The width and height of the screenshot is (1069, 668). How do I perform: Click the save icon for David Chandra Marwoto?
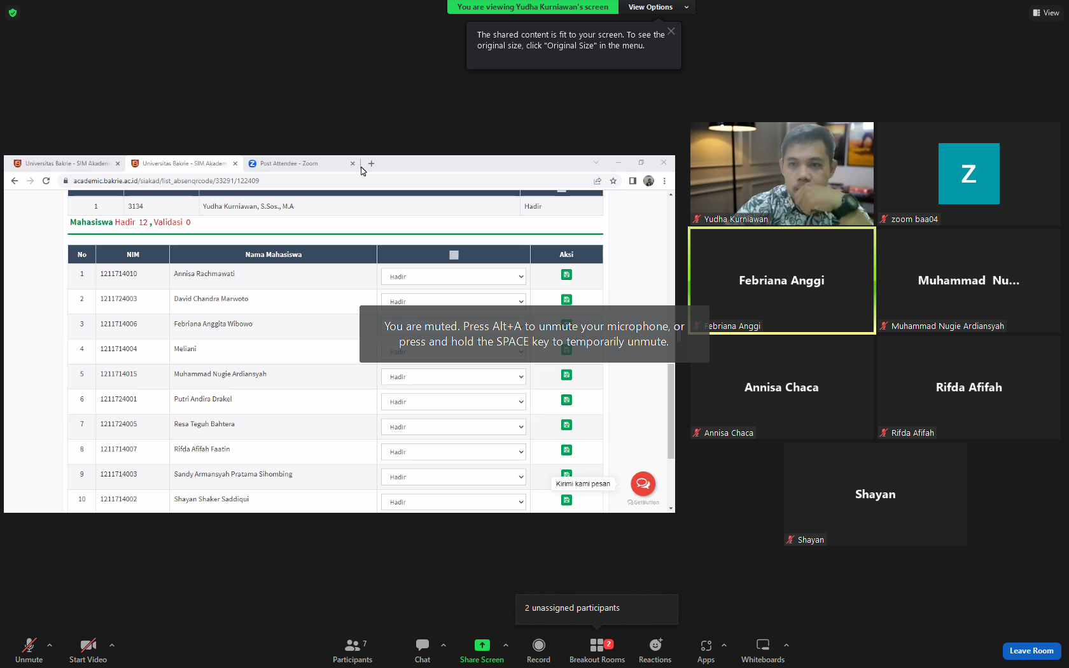566,299
